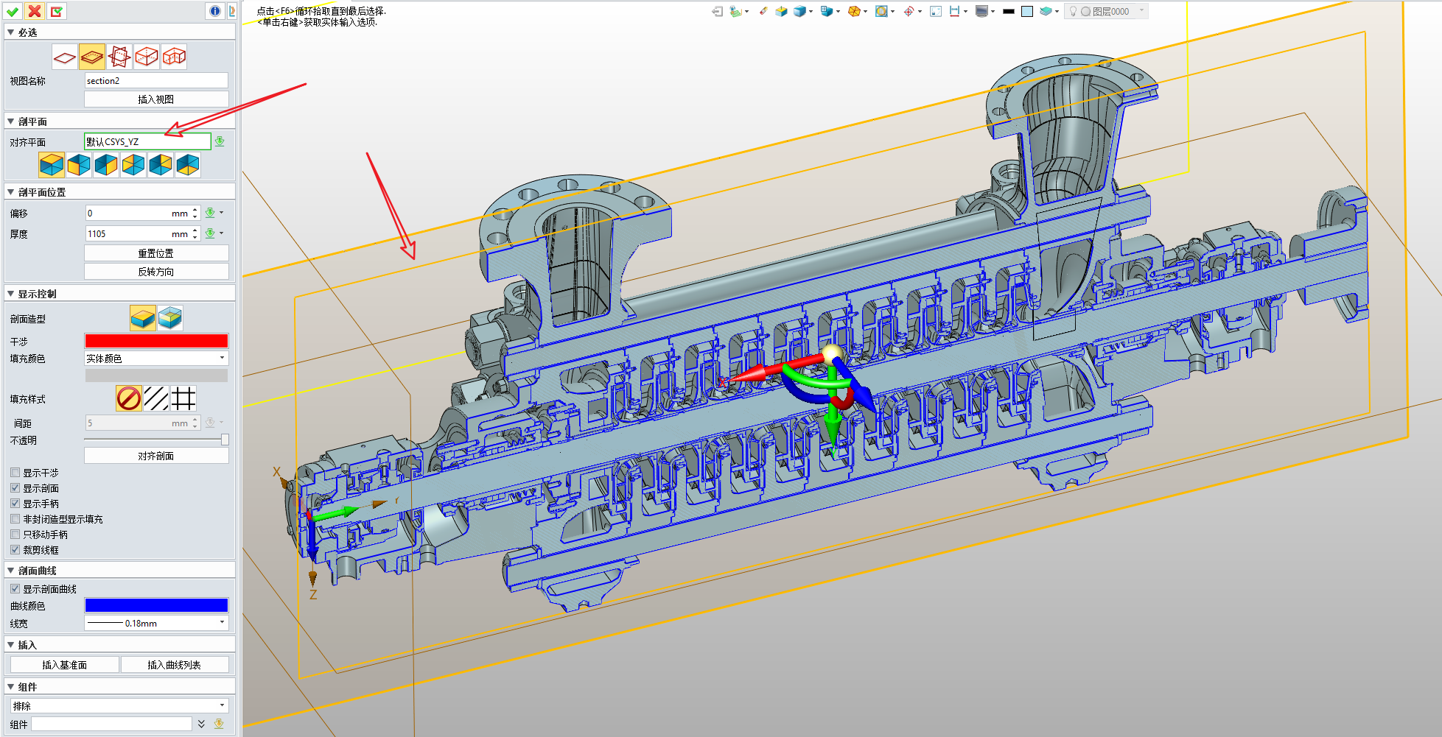Select the diagonal hatch fill style icon
Viewport: 1442px width, 737px height.
click(x=156, y=399)
